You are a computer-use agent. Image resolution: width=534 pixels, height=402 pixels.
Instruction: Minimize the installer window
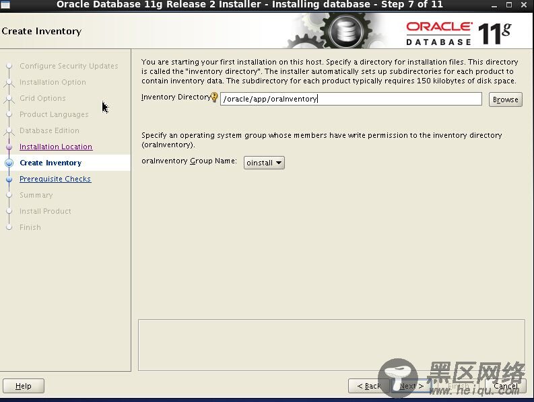click(x=494, y=5)
